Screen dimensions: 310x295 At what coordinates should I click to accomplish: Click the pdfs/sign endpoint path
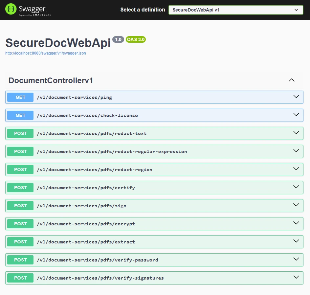click(x=81, y=206)
